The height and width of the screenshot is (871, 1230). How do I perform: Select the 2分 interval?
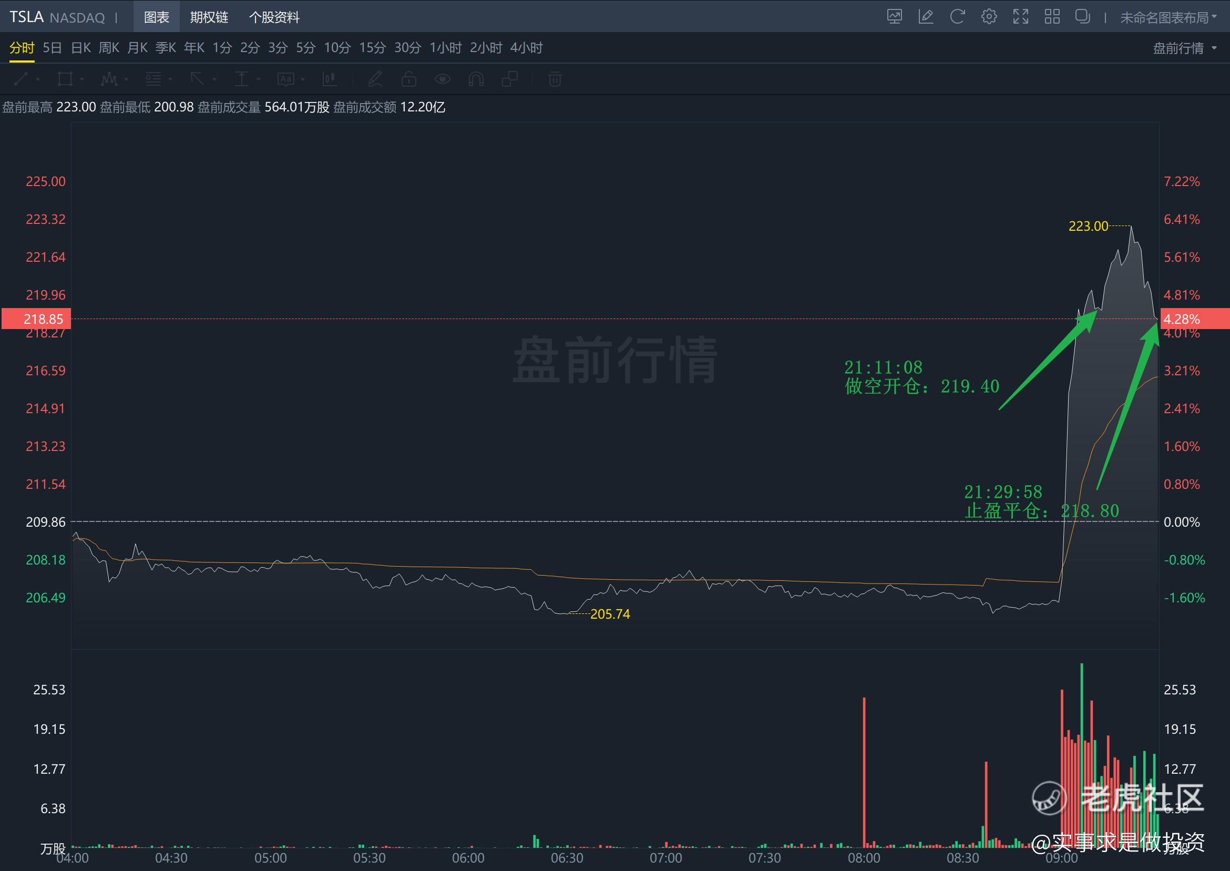pyautogui.click(x=250, y=48)
